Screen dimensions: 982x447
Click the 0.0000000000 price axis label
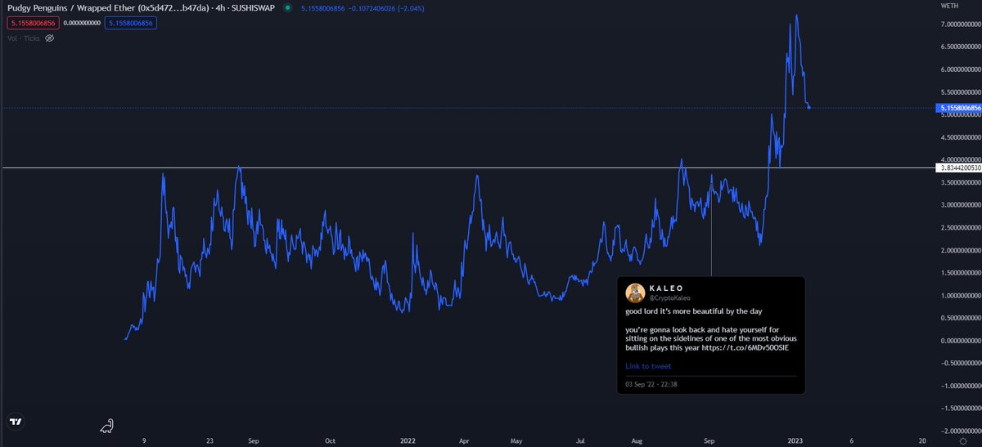(960, 340)
